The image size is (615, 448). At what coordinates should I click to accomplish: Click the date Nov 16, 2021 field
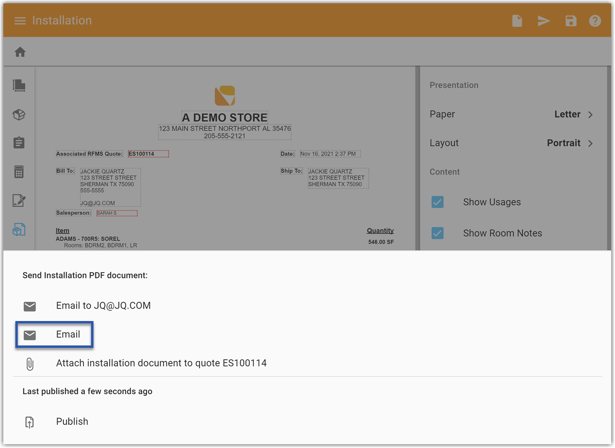click(330, 154)
